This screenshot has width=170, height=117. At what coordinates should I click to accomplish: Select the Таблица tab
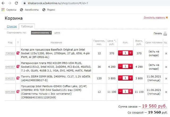coord(27,26)
